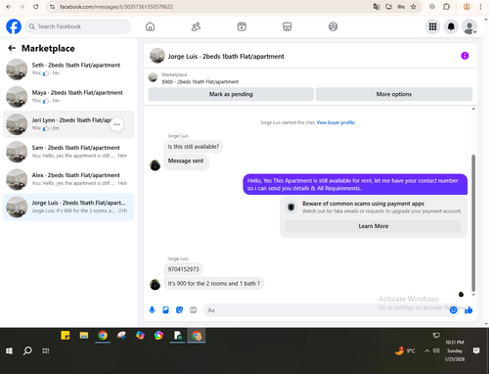Attach a file using the photo icon
Viewport: 489px width, 374px height.
[165, 309]
